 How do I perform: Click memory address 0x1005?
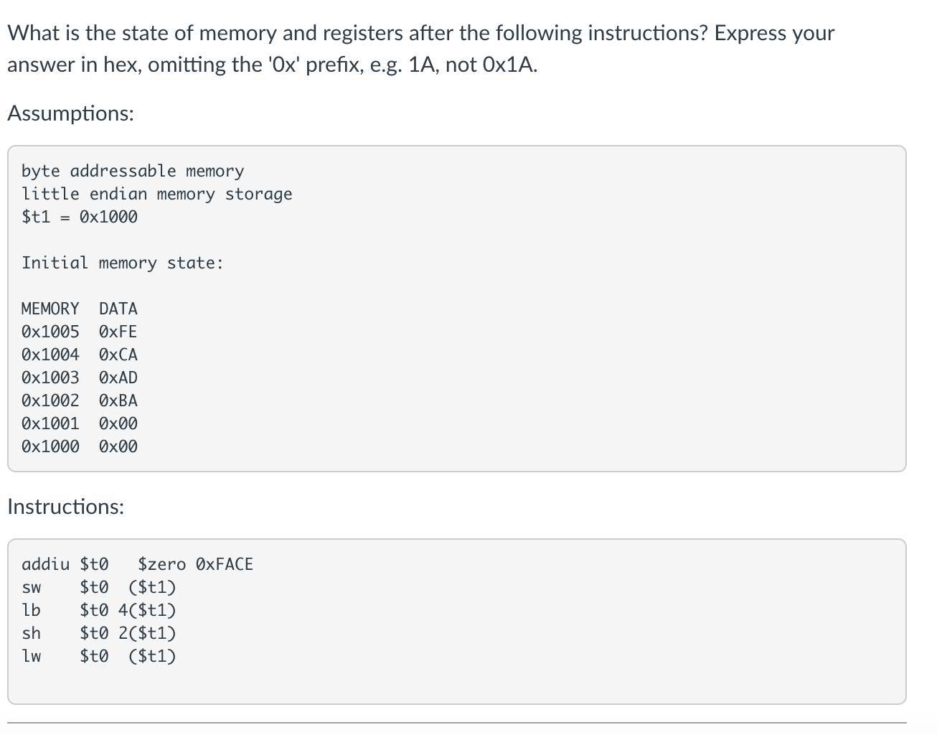50,332
